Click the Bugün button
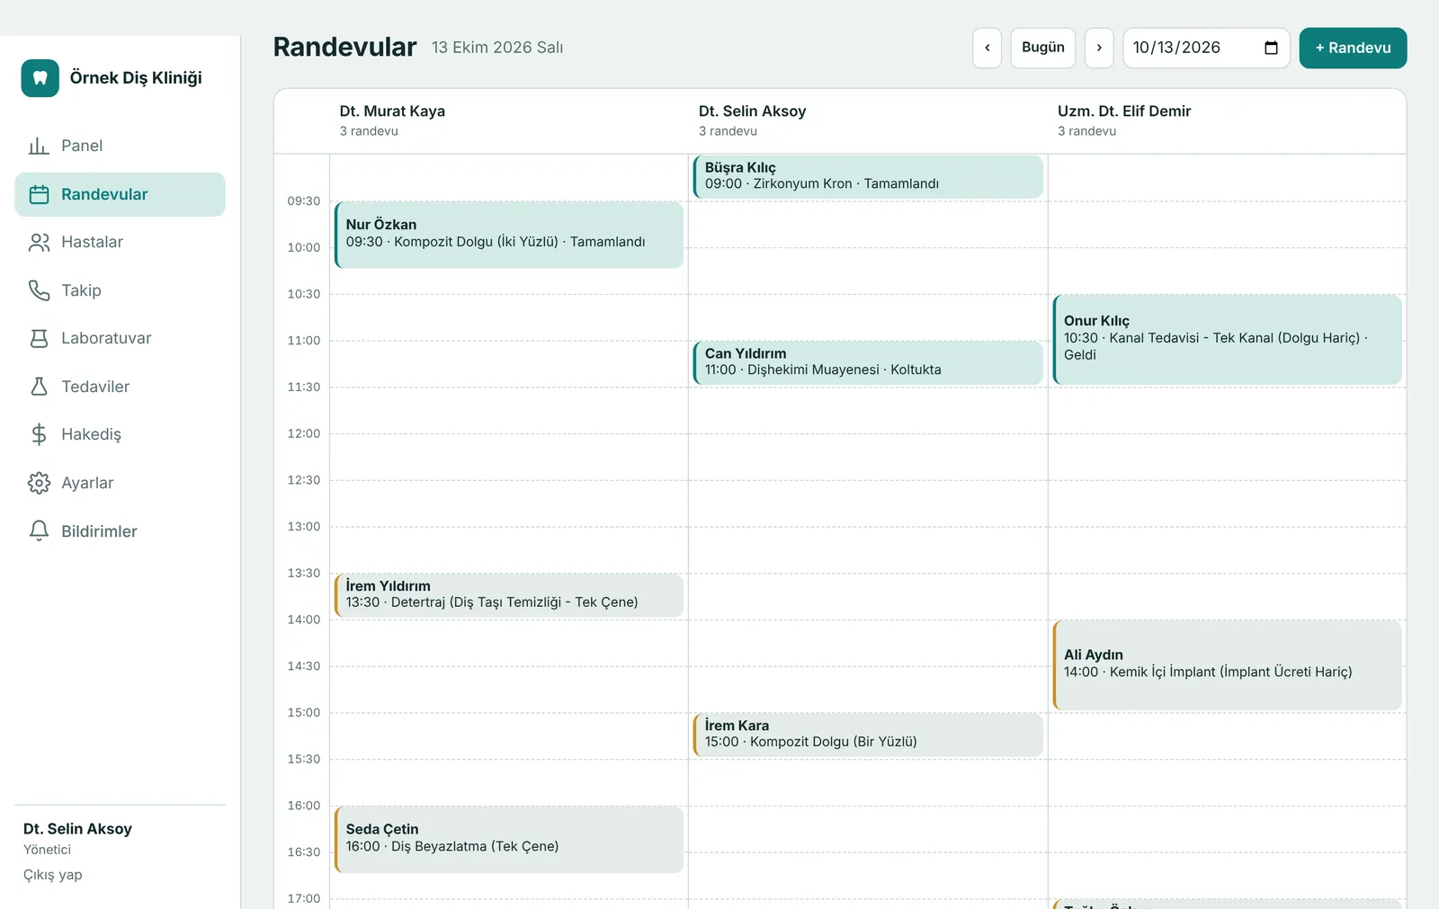This screenshot has width=1439, height=909. [1043, 48]
